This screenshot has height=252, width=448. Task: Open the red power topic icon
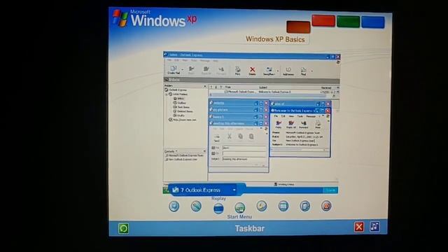(x=326, y=206)
